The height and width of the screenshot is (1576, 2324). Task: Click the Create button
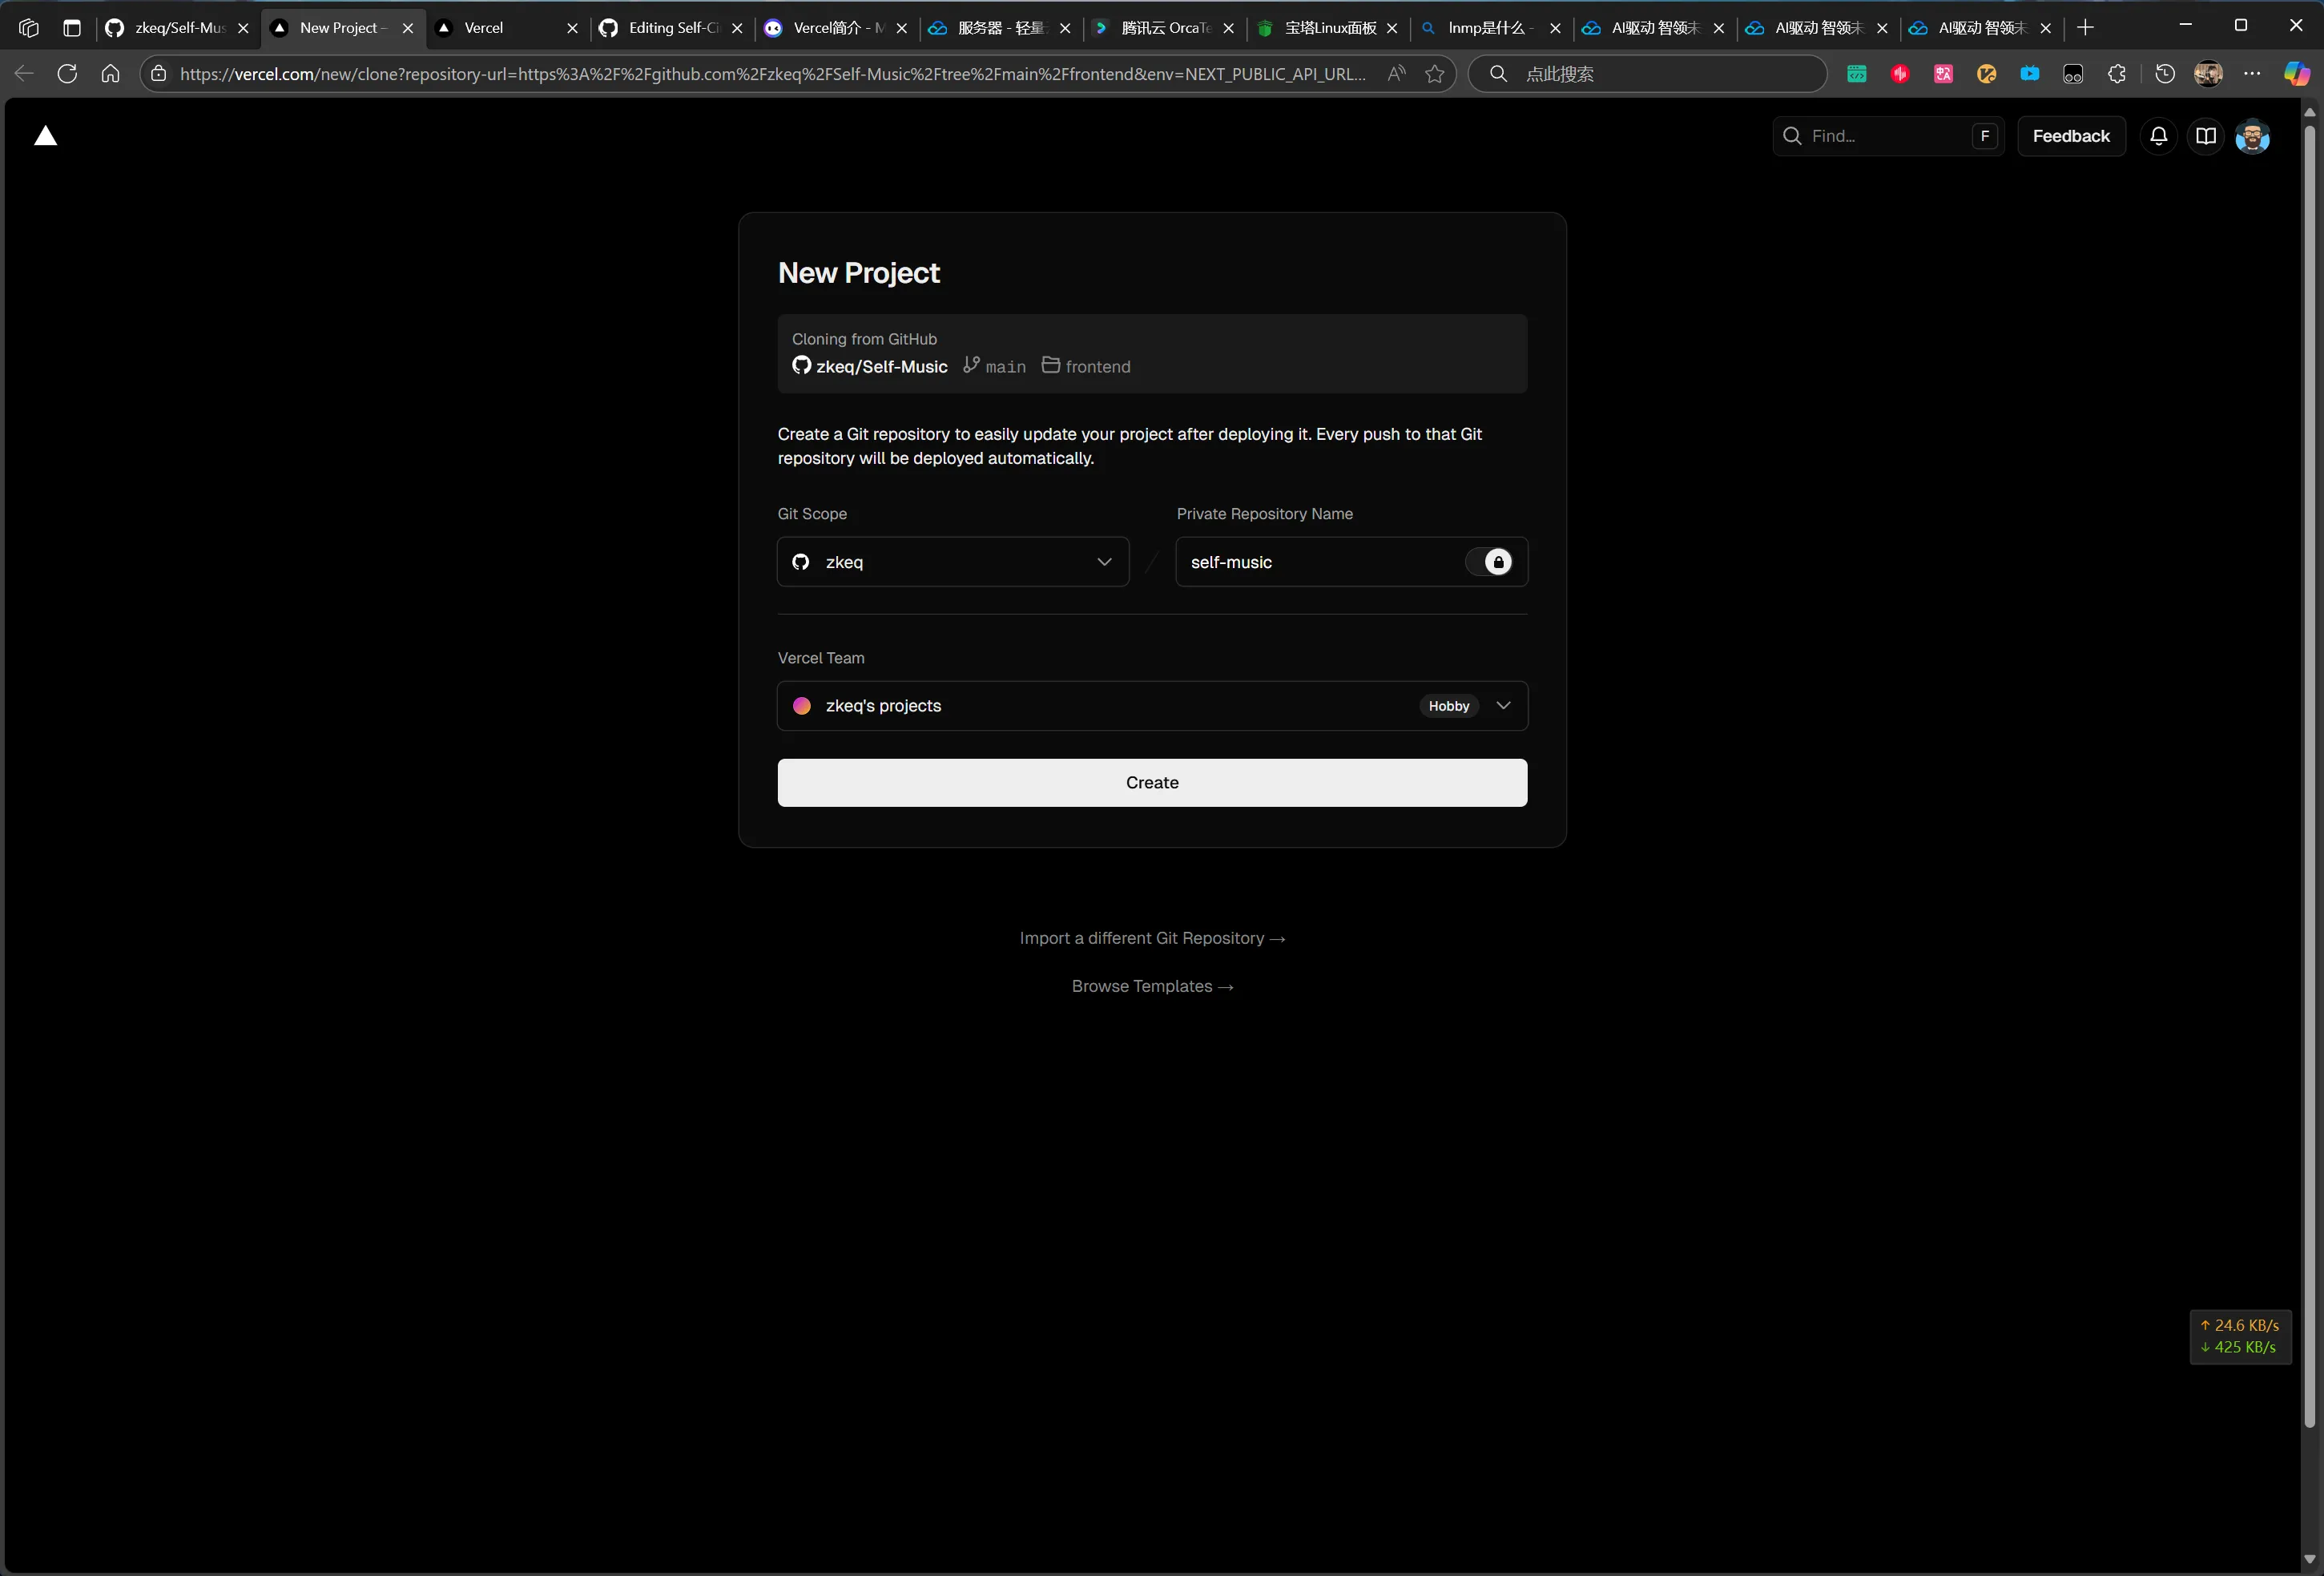pos(1152,782)
